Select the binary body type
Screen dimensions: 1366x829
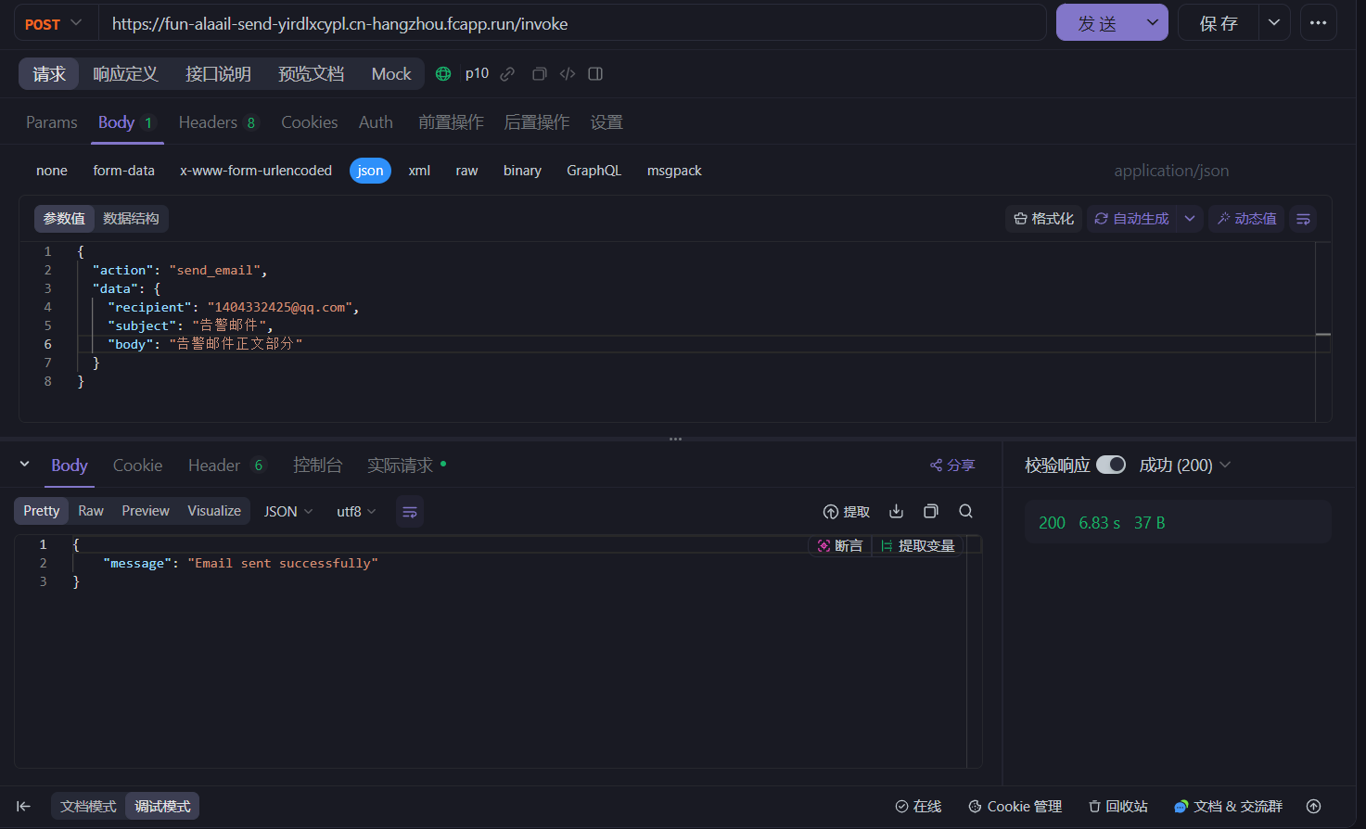522,171
